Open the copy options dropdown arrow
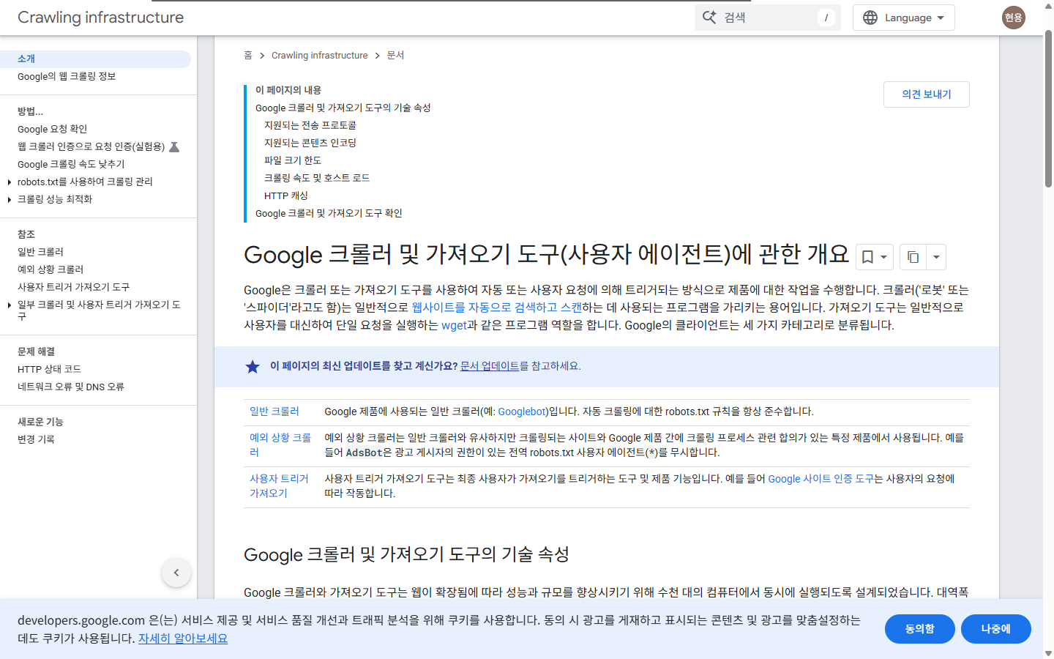The width and height of the screenshot is (1054, 659). point(936,257)
